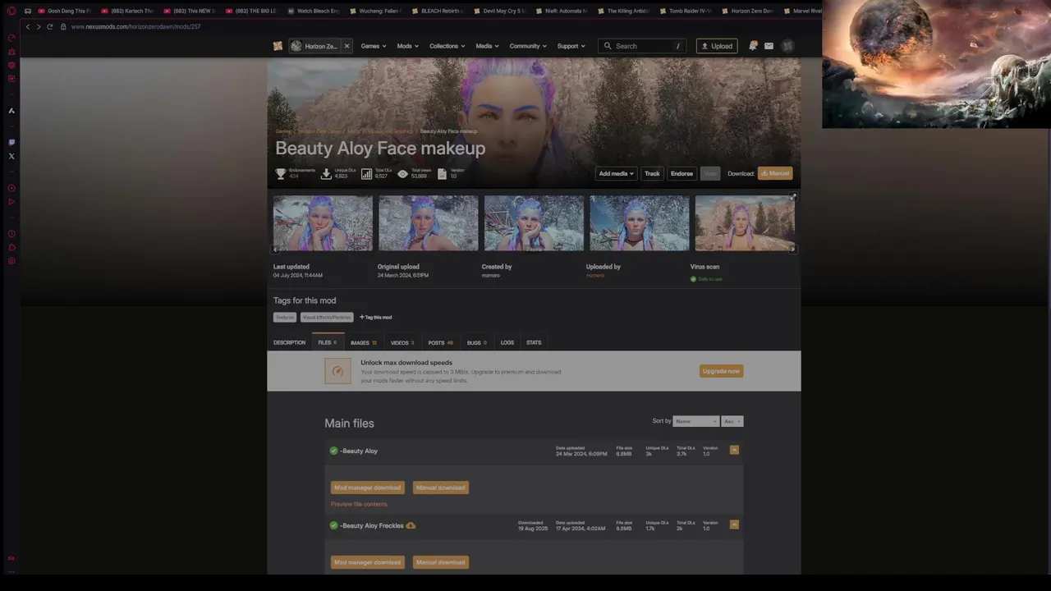Expand gallery with fullscreen icon

pos(793,197)
